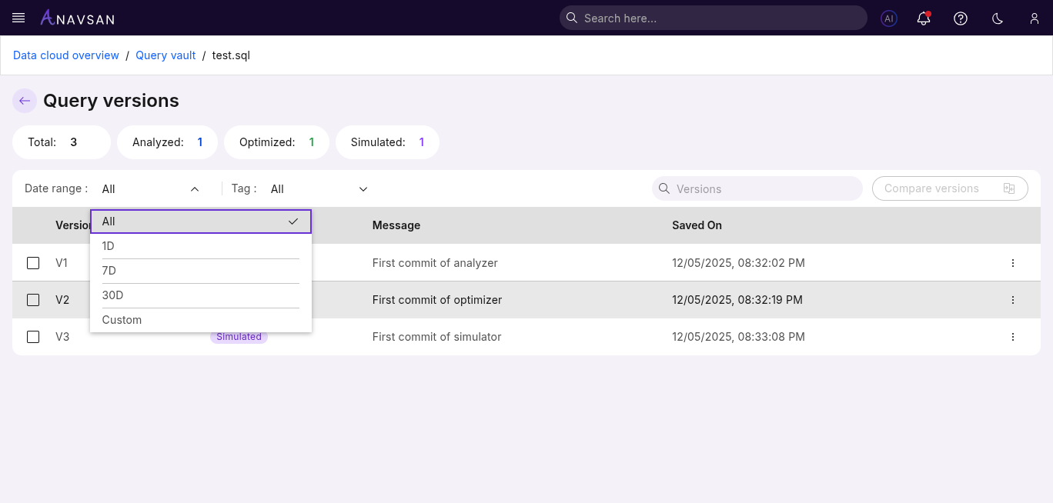Click the Data cloud overview link

click(x=65, y=55)
